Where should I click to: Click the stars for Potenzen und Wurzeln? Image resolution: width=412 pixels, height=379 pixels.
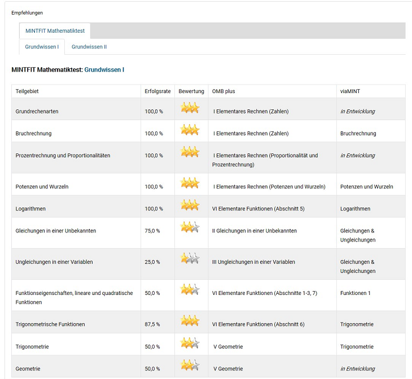[x=190, y=183]
